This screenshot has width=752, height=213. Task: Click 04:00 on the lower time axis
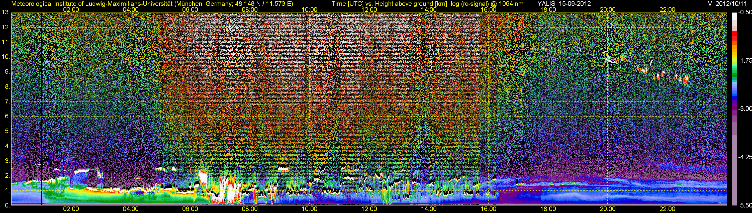131,209
